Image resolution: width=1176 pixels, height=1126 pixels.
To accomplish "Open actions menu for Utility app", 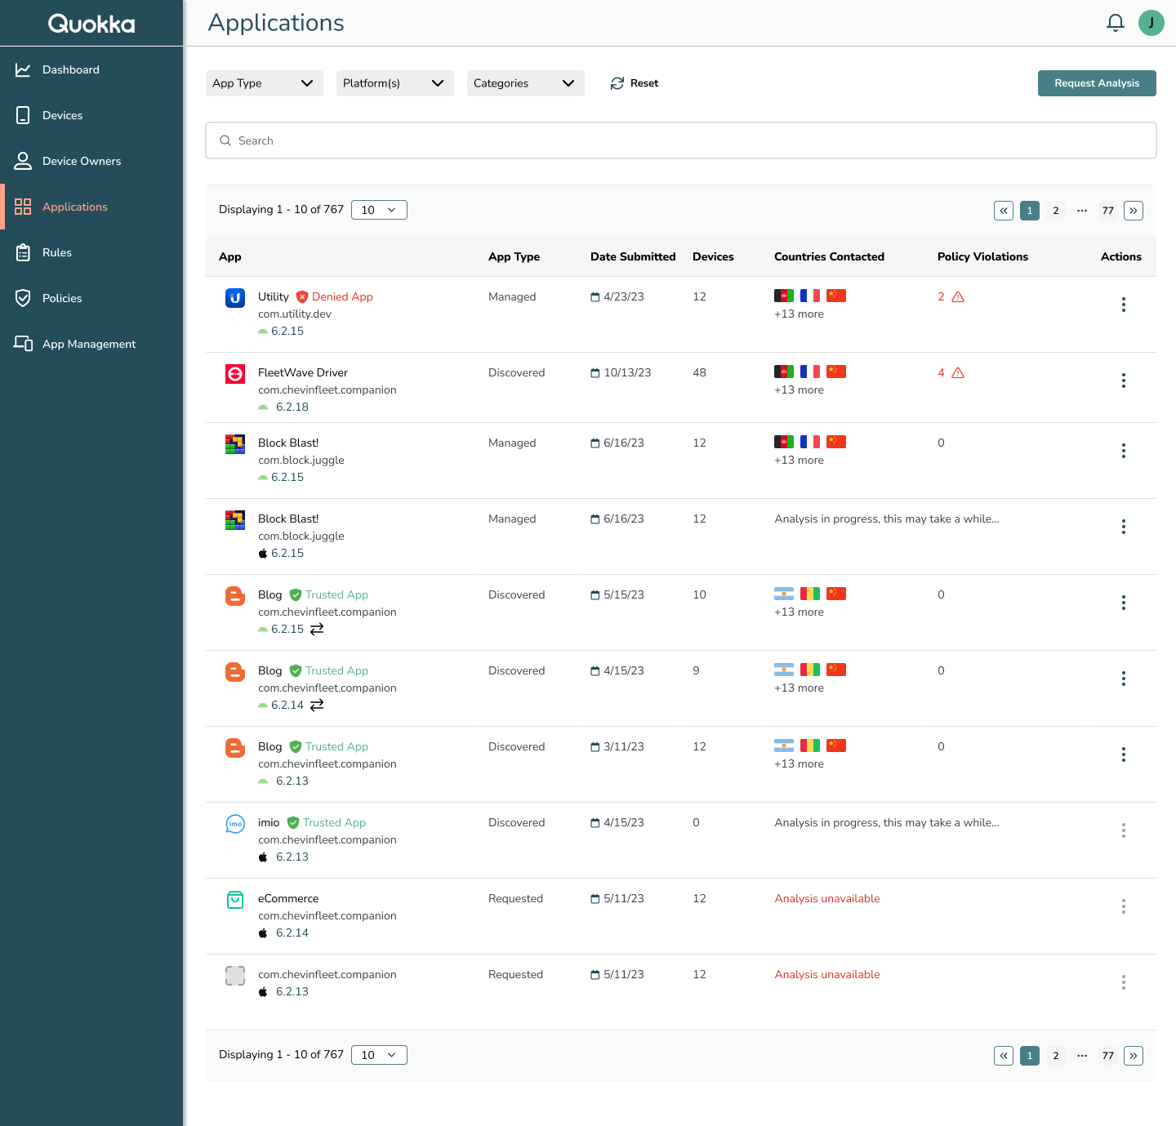I will pos(1124,305).
